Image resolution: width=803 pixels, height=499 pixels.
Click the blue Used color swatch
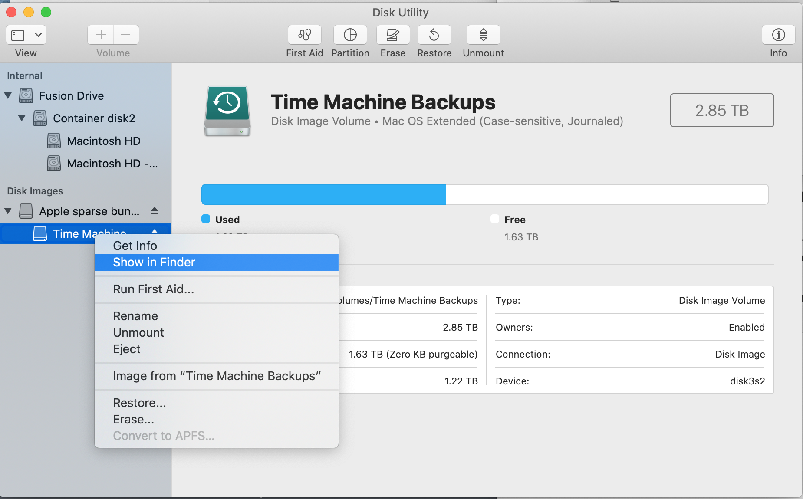coord(206,219)
